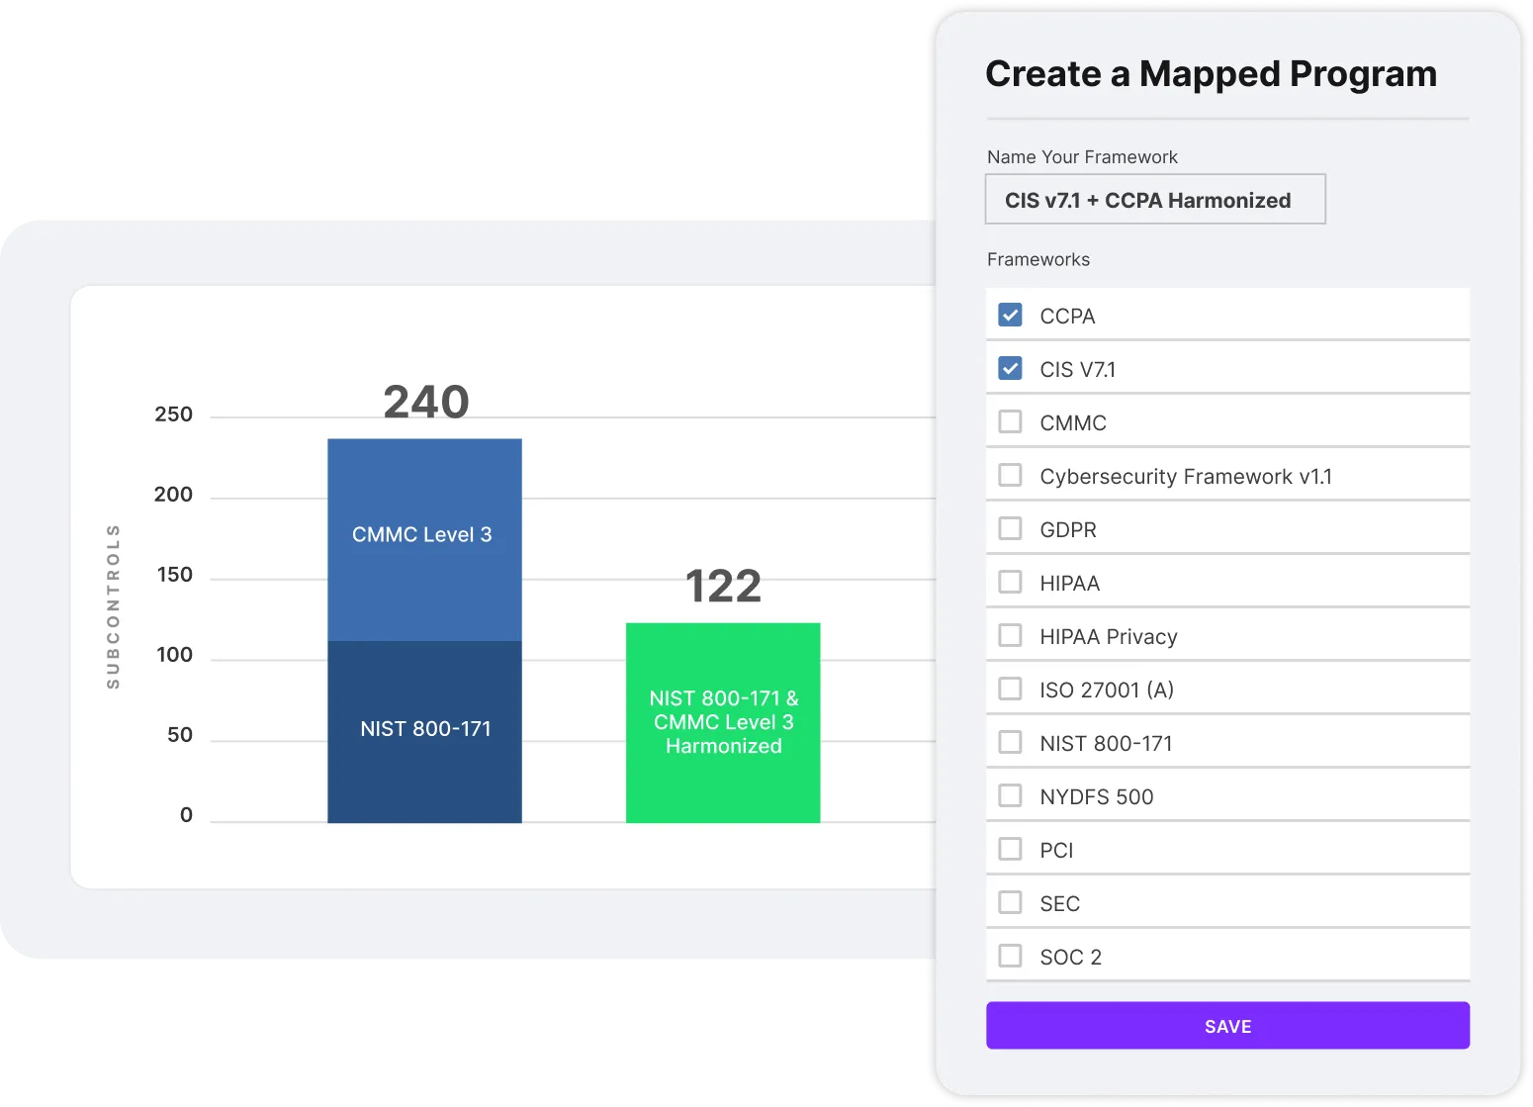Viewport: 1533px width, 1107px height.
Task: Check the SEC framework box
Action: coord(1010,903)
